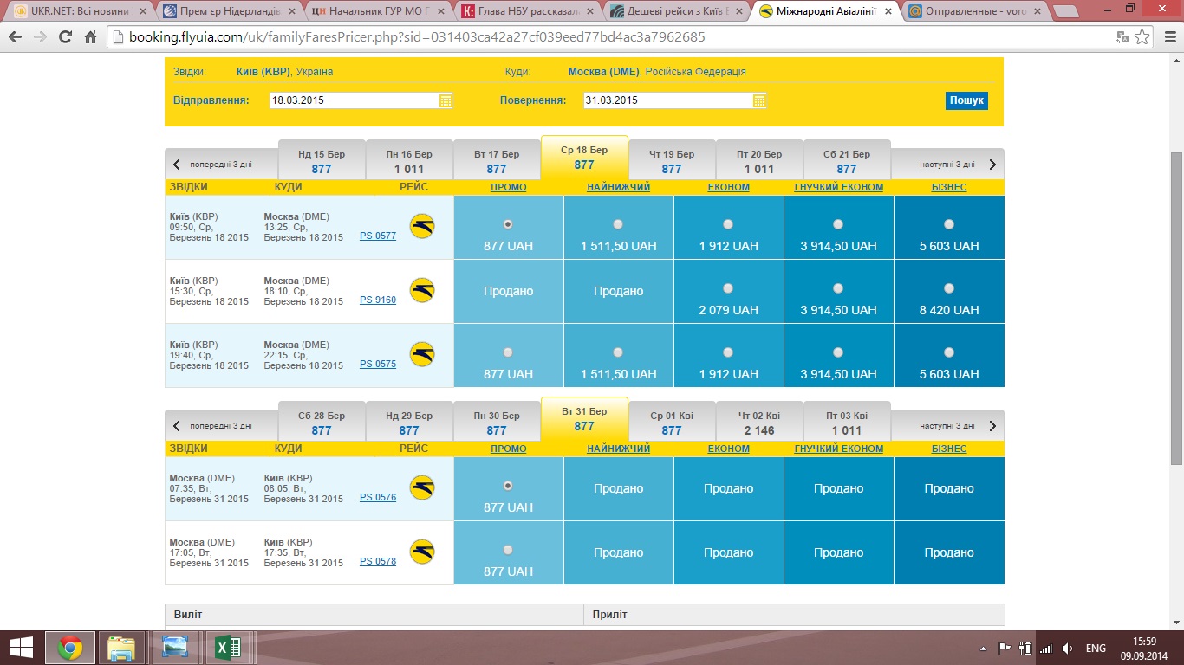Image resolution: width=1184 pixels, height=665 pixels.
Task: Open photo viewer app on taskbar
Action: [x=175, y=647]
